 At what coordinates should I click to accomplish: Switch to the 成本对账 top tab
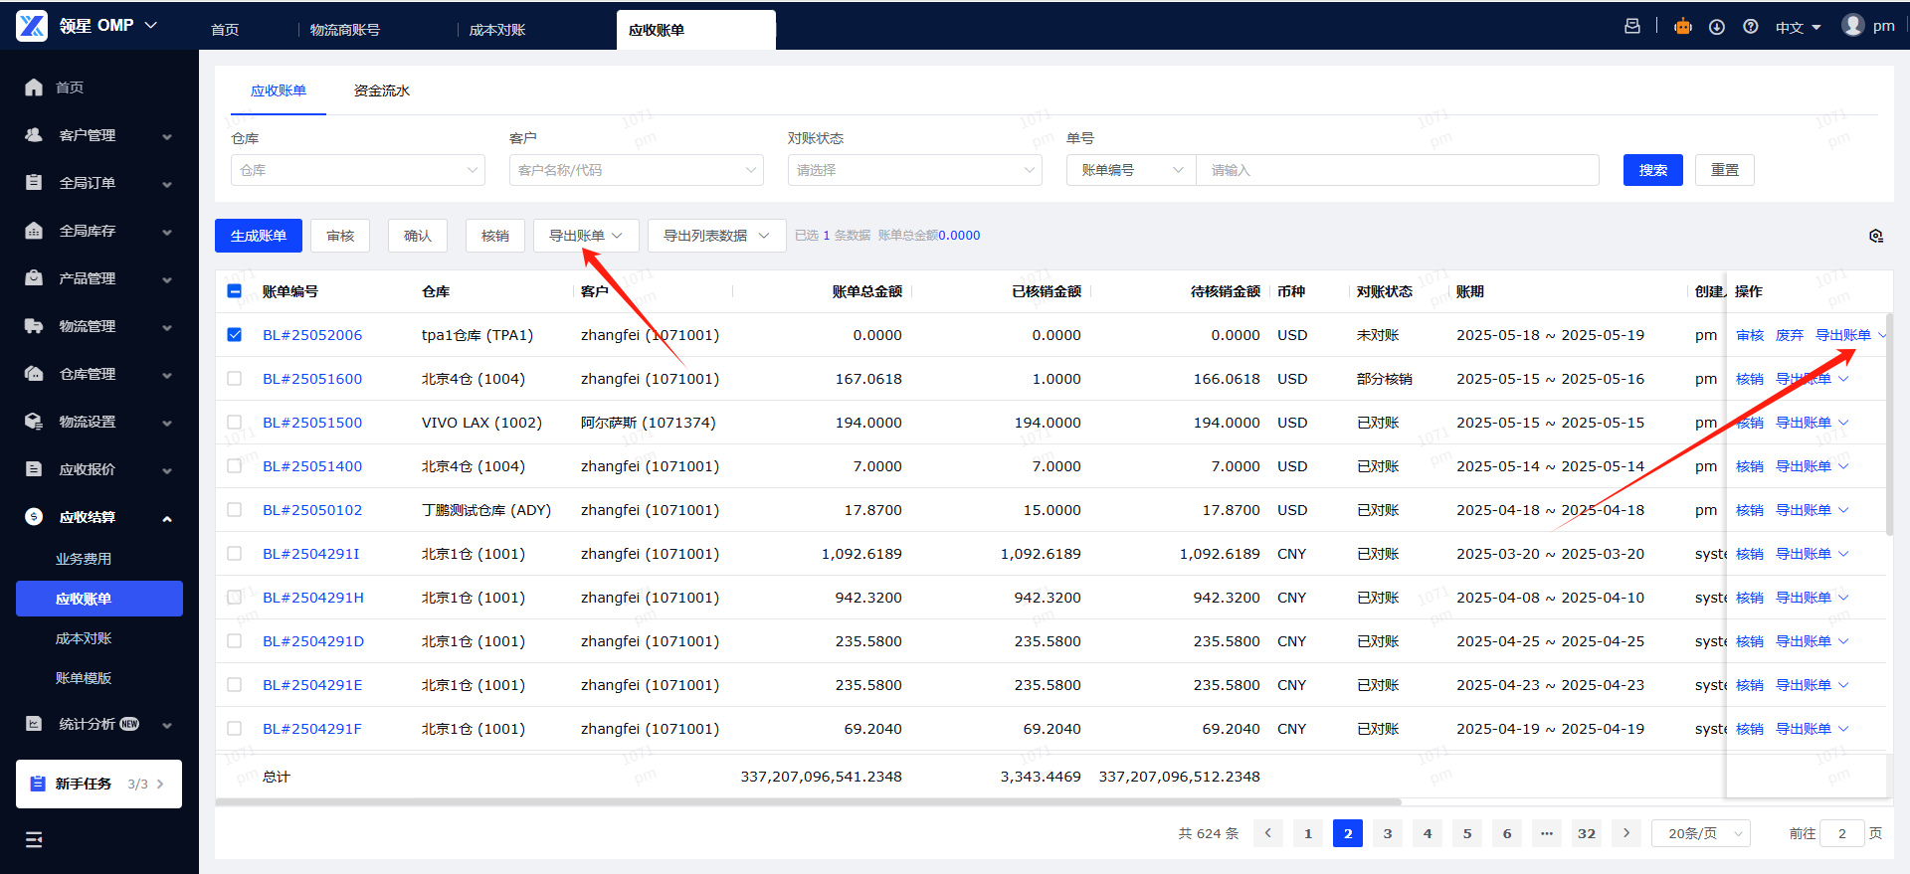(x=497, y=30)
